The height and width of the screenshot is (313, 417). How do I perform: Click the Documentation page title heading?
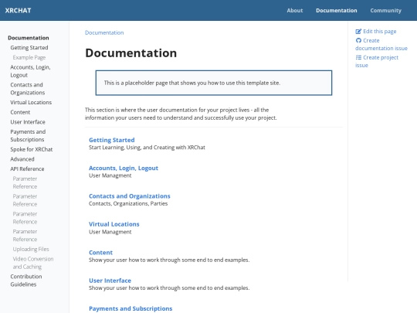coord(131,53)
